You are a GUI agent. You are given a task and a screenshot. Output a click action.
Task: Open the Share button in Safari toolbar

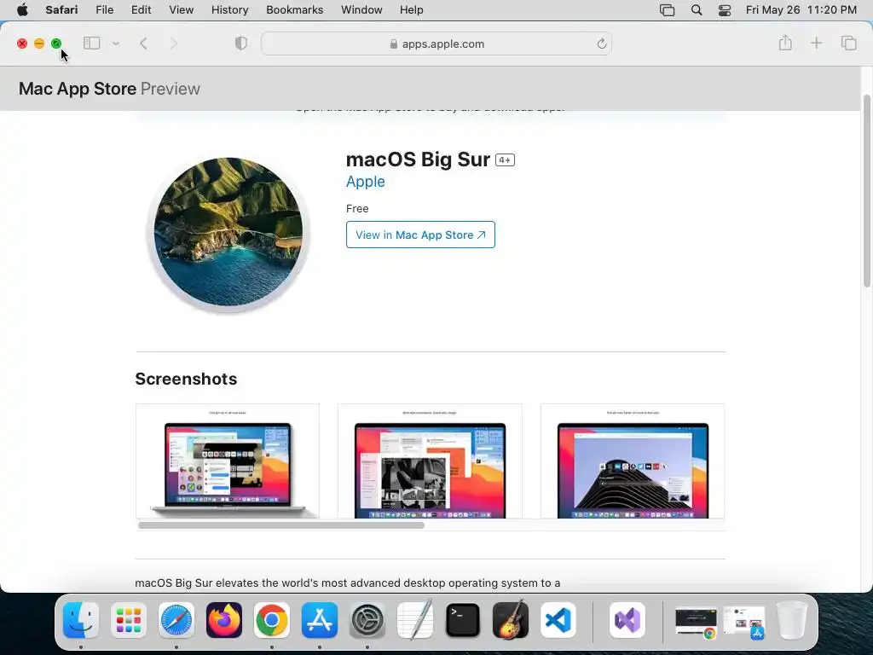pos(785,43)
